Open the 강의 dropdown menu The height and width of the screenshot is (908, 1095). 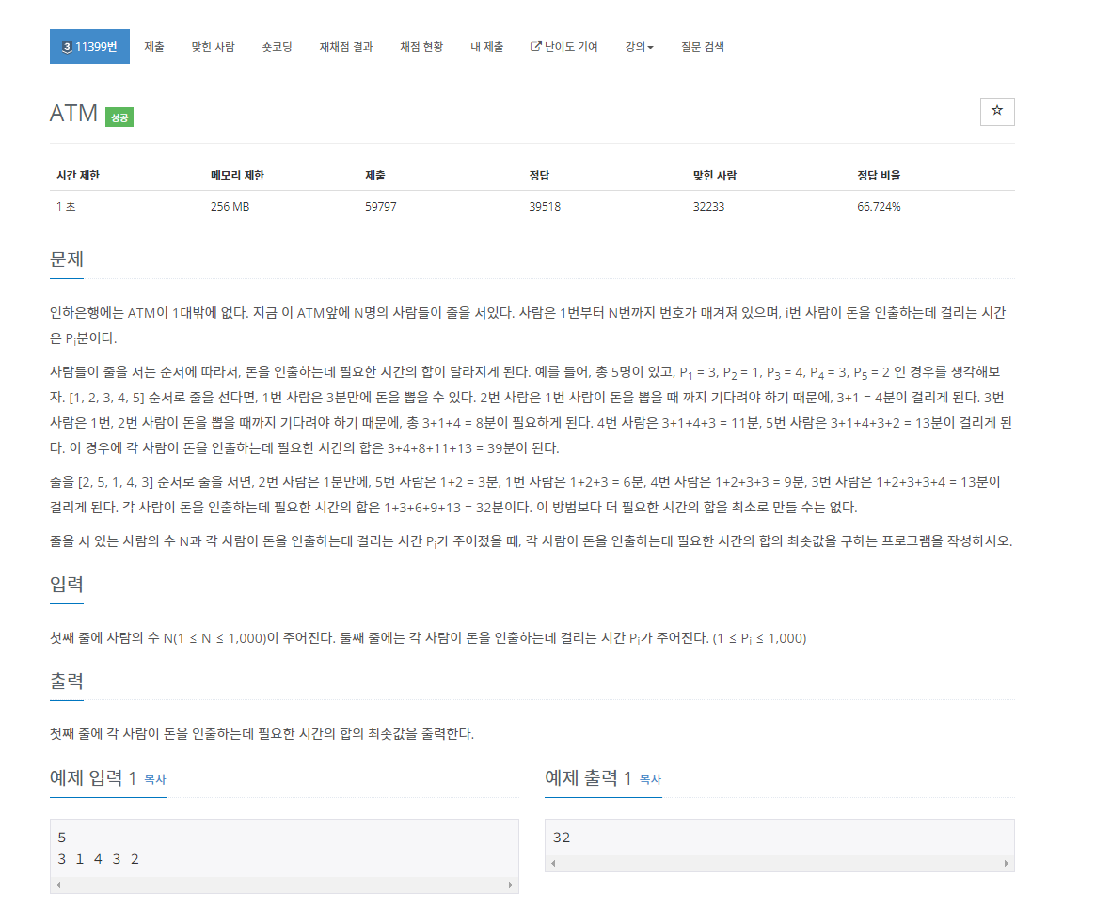[639, 47]
